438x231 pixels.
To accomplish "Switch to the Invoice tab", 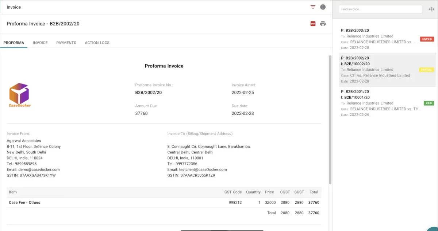I will [x=40, y=43].
